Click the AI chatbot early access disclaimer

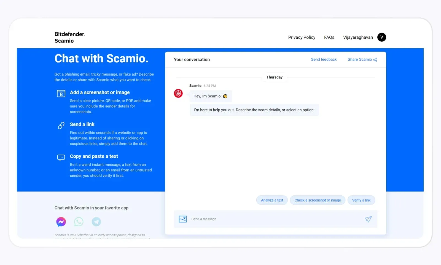[x=102, y=236]
